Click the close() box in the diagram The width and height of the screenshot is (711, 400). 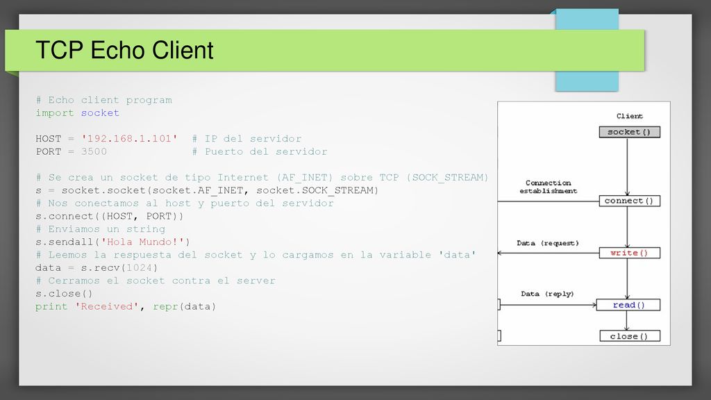point(630,336)
